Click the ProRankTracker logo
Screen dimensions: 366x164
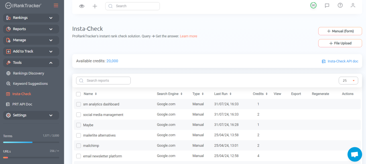point(23,5)
